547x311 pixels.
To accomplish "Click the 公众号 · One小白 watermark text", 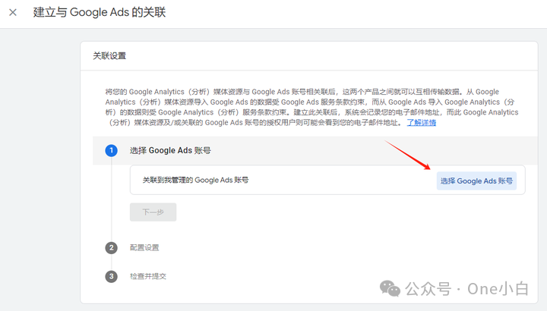I will coord(466,289).
